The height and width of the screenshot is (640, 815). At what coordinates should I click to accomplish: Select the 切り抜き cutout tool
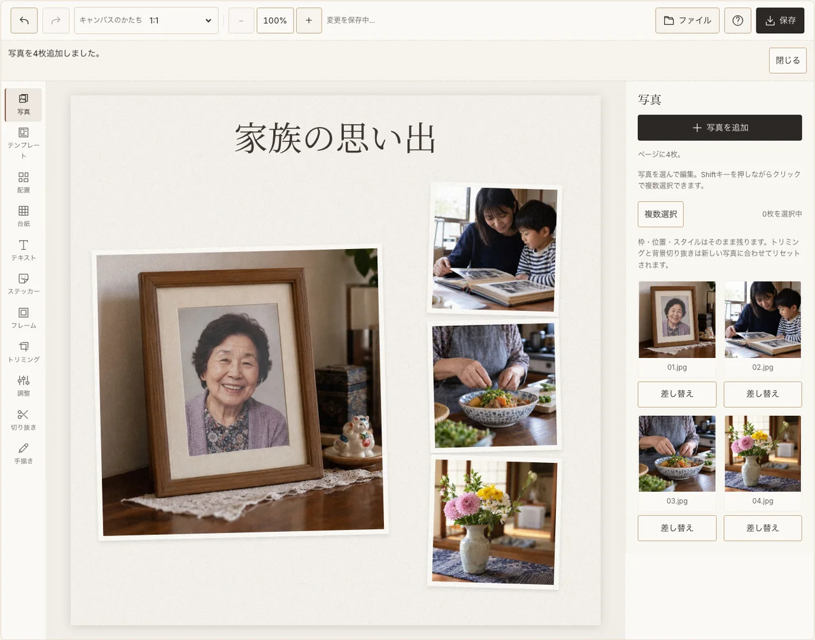24,420
